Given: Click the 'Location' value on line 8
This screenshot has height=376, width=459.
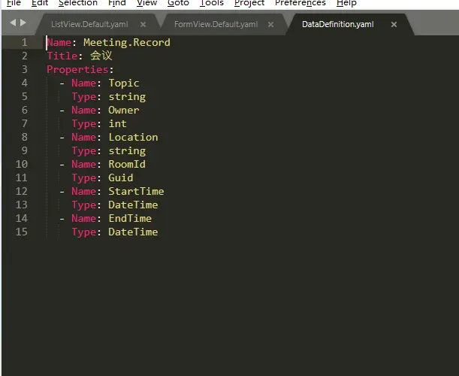Looking at the screenshot, I should (x=133, y=137).
